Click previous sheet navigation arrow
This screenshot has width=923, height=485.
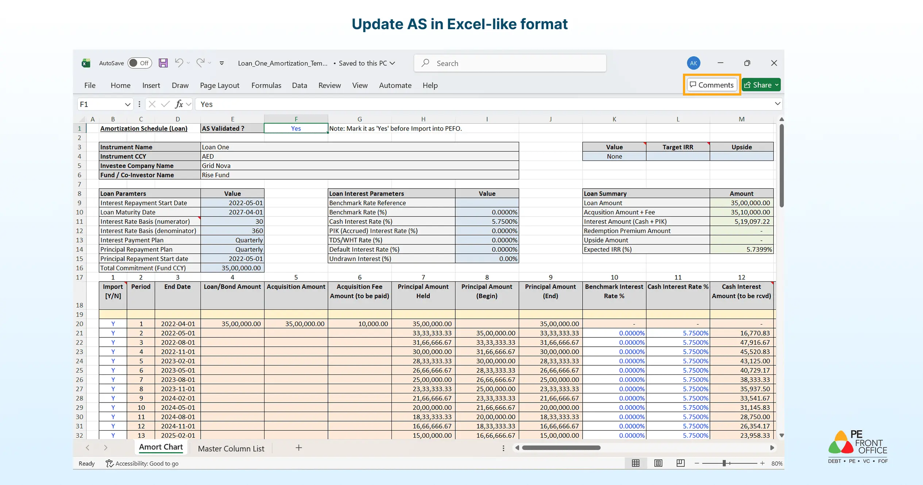point(88,448)
